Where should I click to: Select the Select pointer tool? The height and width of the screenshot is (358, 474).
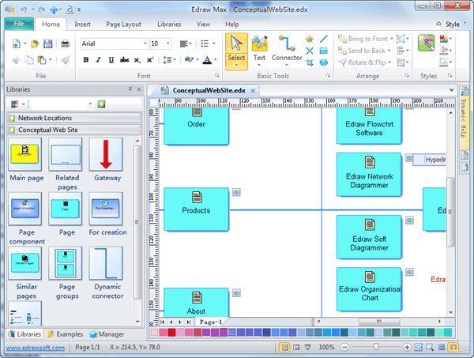[236, 48]
